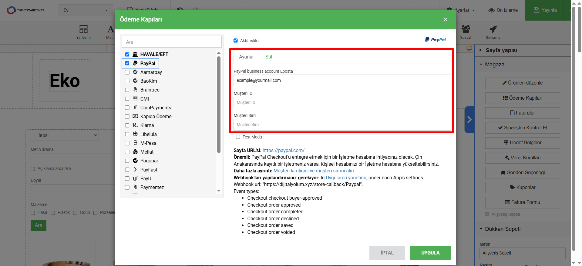Click the Klarna icon
Image resolution: width=582 pixels, height=266 pixels.
[x=135, y=125]
